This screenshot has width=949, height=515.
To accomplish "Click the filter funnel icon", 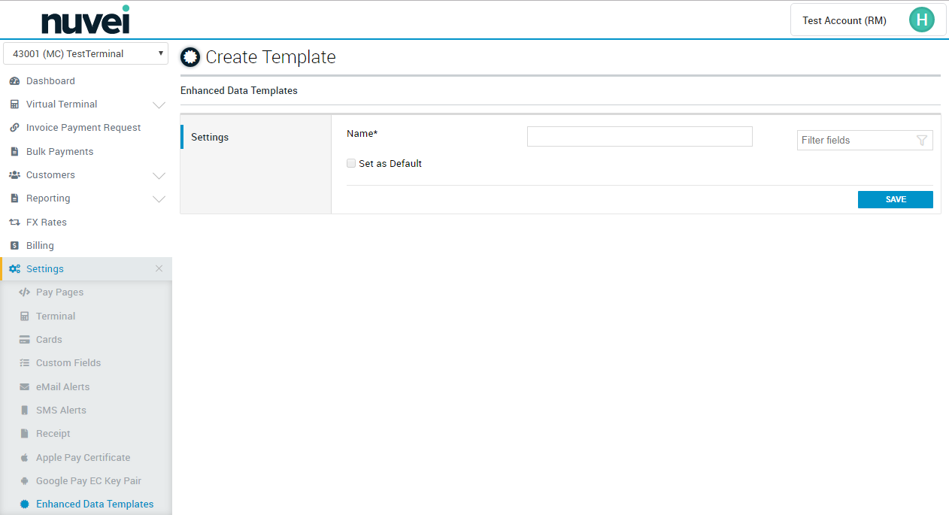I will 922,141.
